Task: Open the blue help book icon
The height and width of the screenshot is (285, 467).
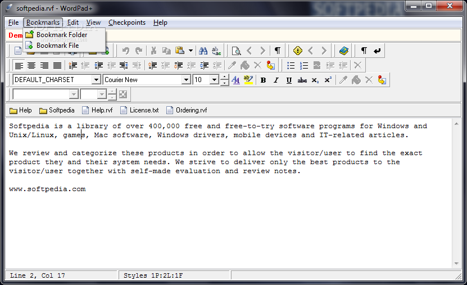Action: pos(344,51)
